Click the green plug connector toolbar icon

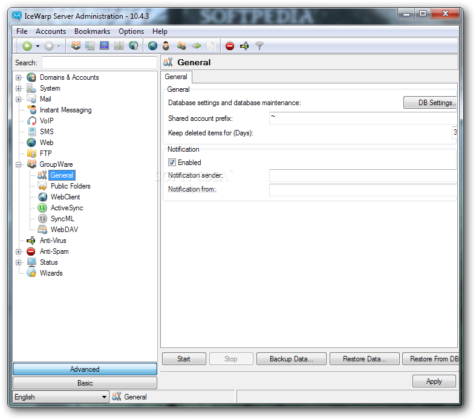pos(197,46)
